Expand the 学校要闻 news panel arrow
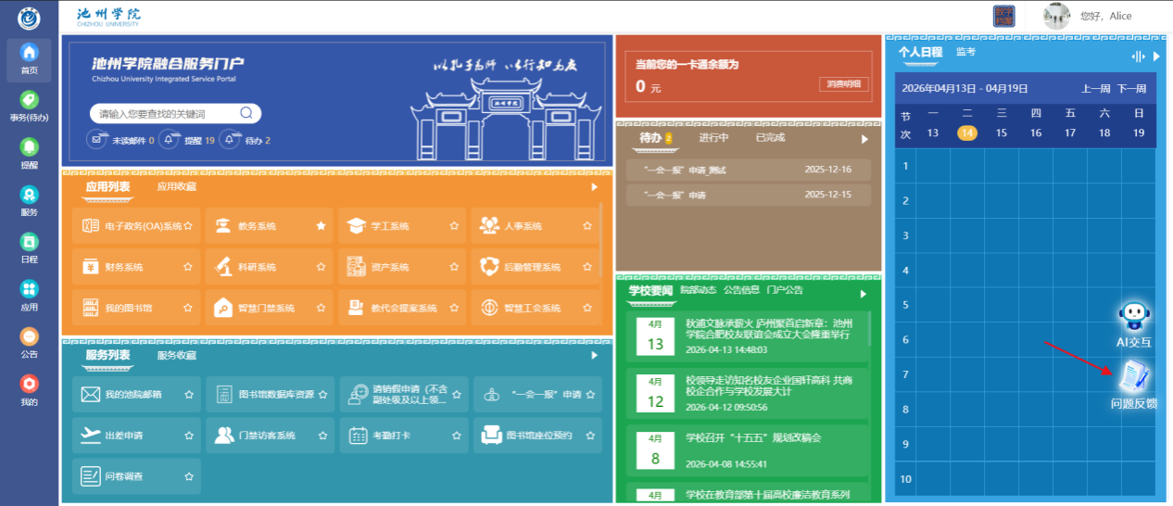The image size is (1173, 506). click(864, 294)
